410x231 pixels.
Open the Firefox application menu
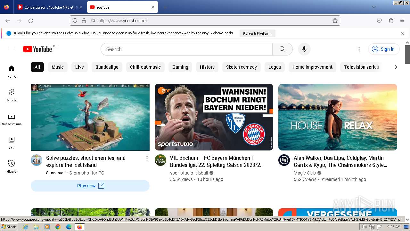402,21
